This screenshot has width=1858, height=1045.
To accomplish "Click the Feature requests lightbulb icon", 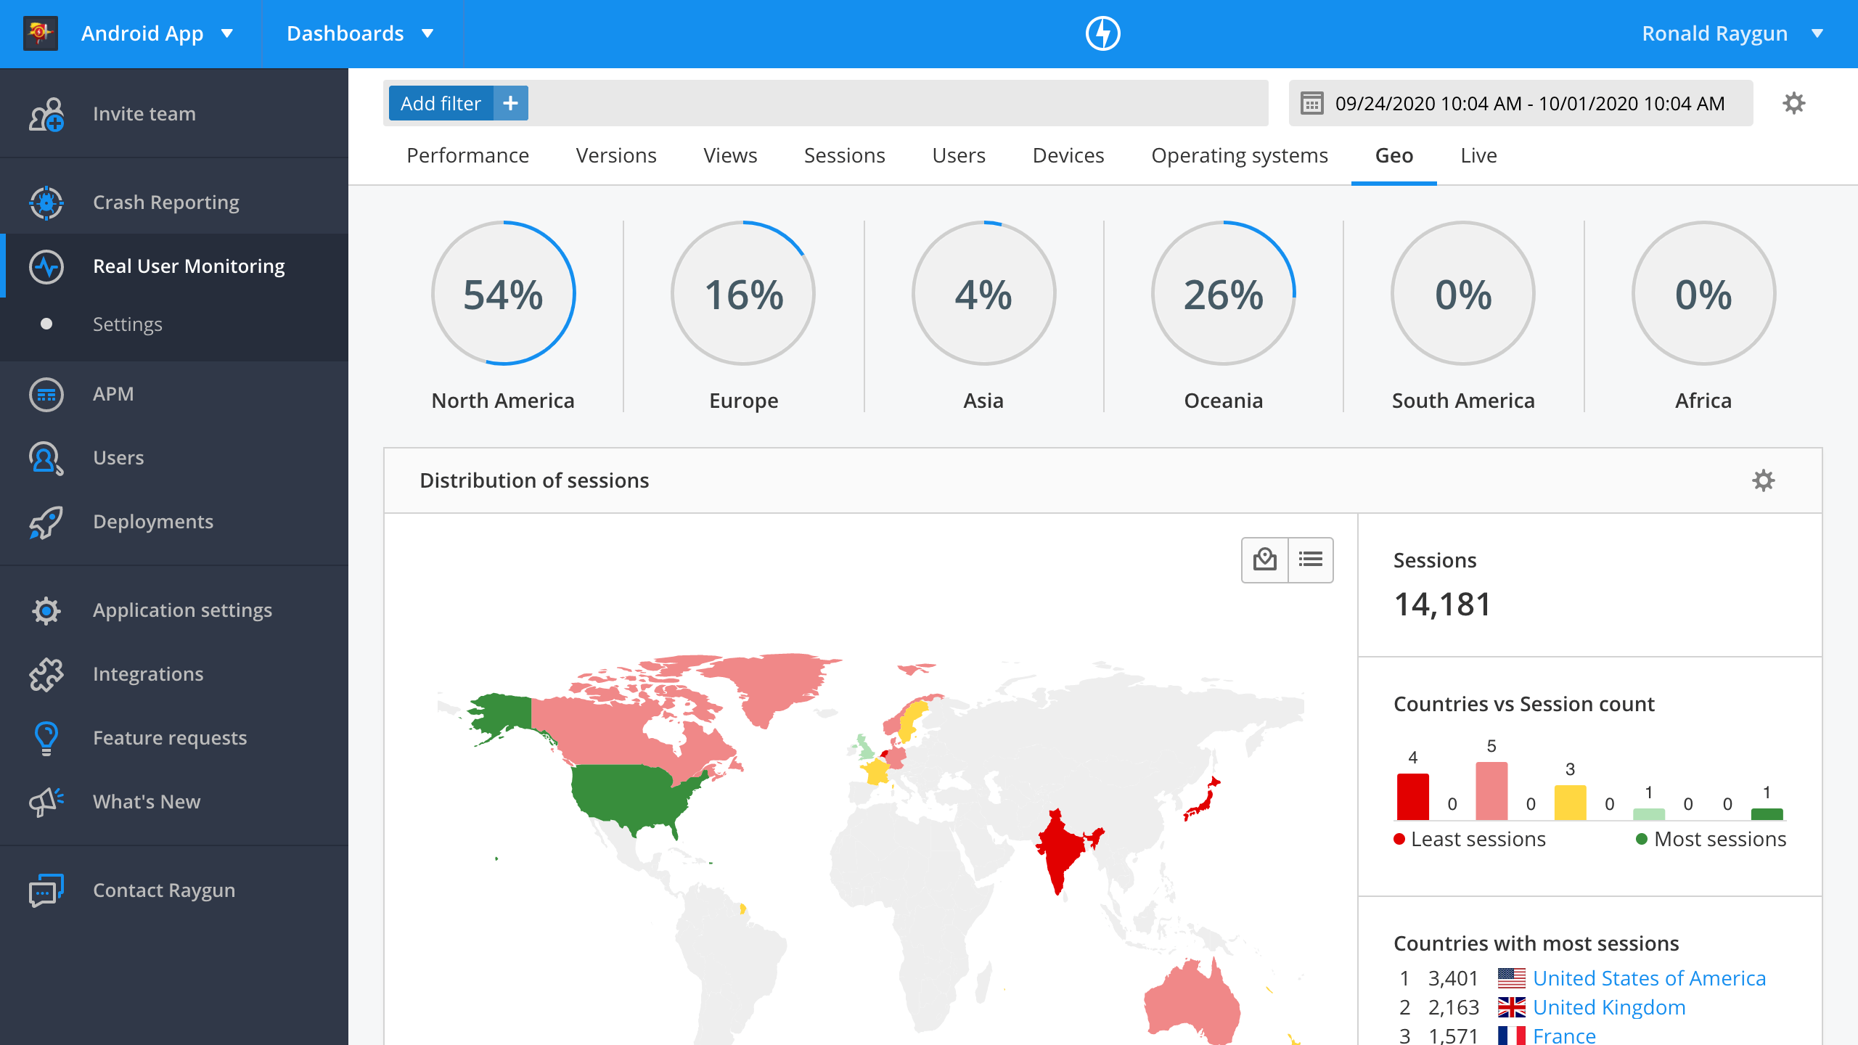I will 45,737.
